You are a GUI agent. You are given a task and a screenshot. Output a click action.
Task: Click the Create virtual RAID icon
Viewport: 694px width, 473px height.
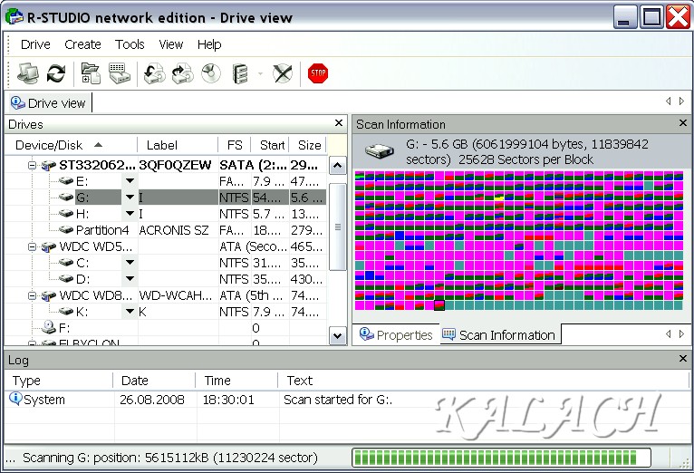point(240,73)
